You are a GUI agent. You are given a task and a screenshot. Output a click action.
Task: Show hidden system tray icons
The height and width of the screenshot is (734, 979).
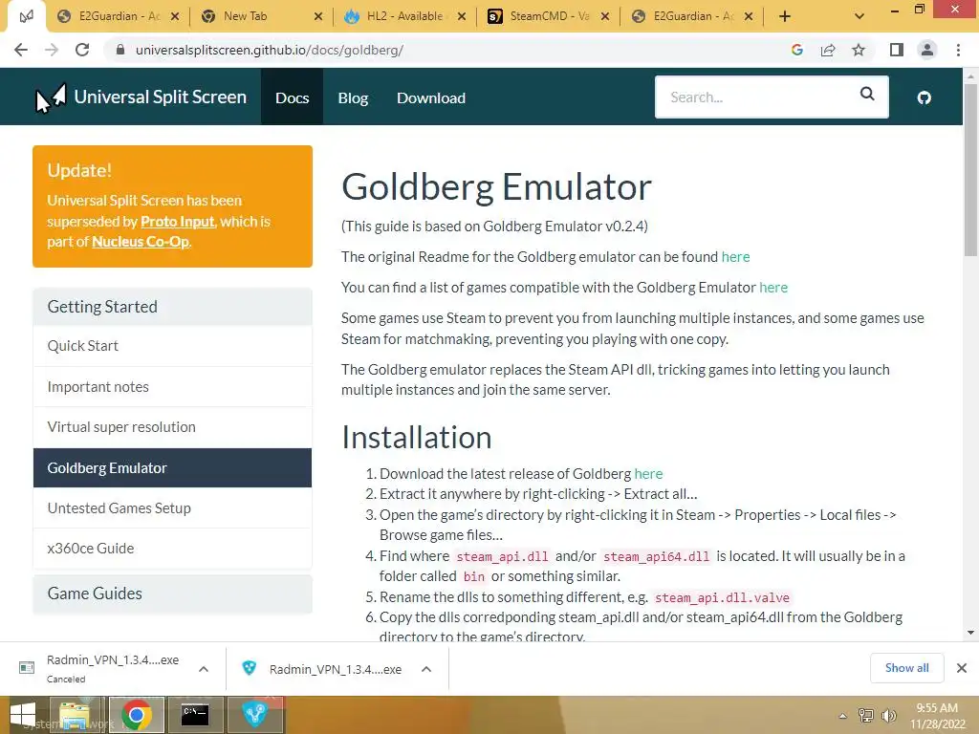(x=843, y=716)
